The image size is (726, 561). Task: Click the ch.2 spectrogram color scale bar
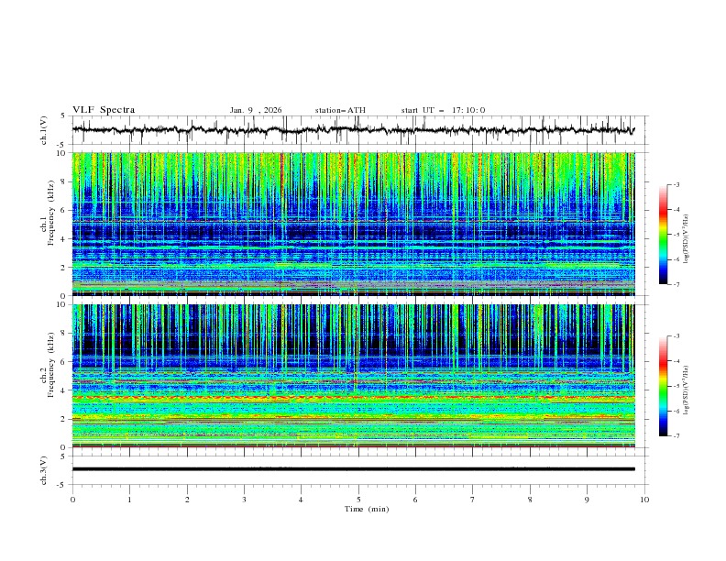(x=664, y=386)
